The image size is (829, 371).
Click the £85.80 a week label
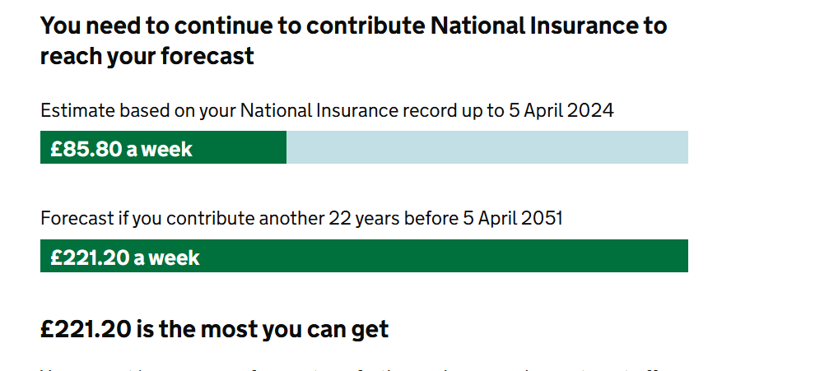coord(121,149)
